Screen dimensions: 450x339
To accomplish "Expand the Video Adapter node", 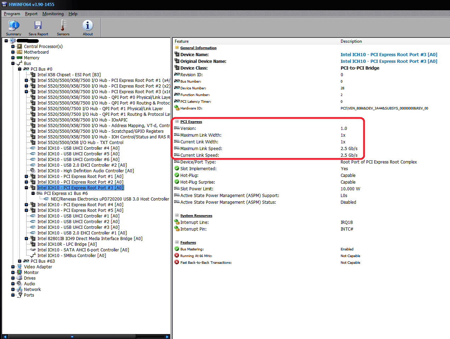I will coord(13,267).
